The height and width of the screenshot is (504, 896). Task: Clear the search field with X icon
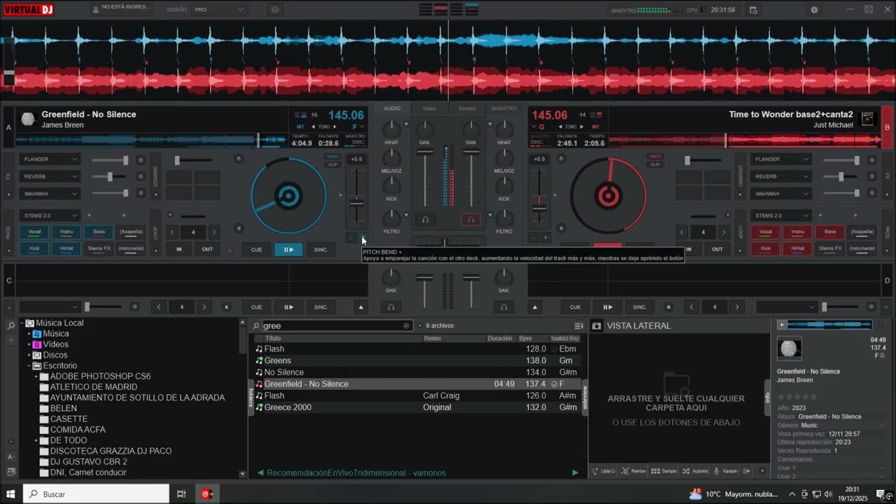tap(406, 325)
